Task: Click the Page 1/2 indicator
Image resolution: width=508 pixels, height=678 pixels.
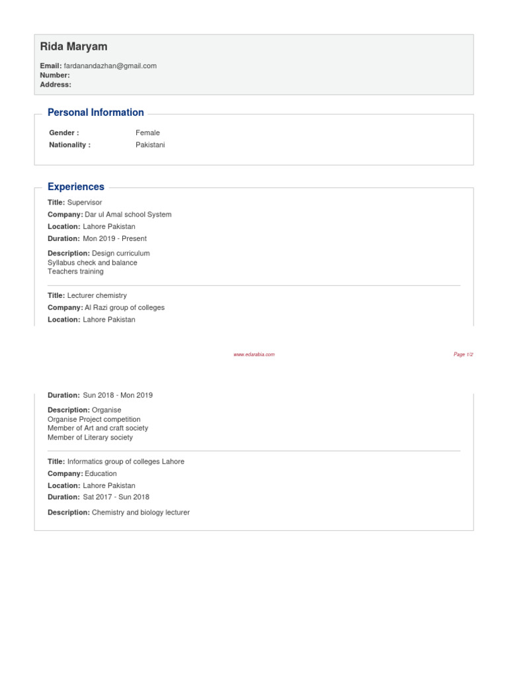Action: pos(463,354)
